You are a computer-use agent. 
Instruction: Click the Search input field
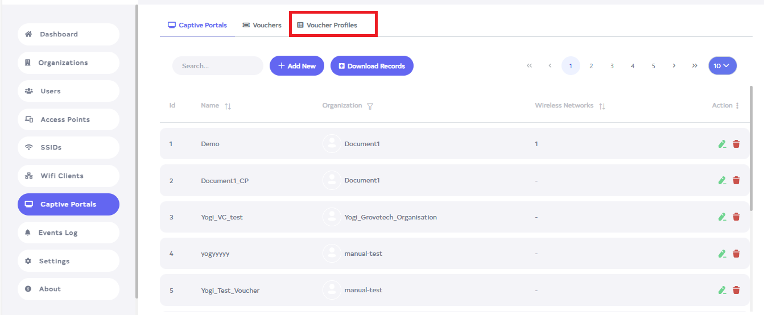tap(217, 66)
